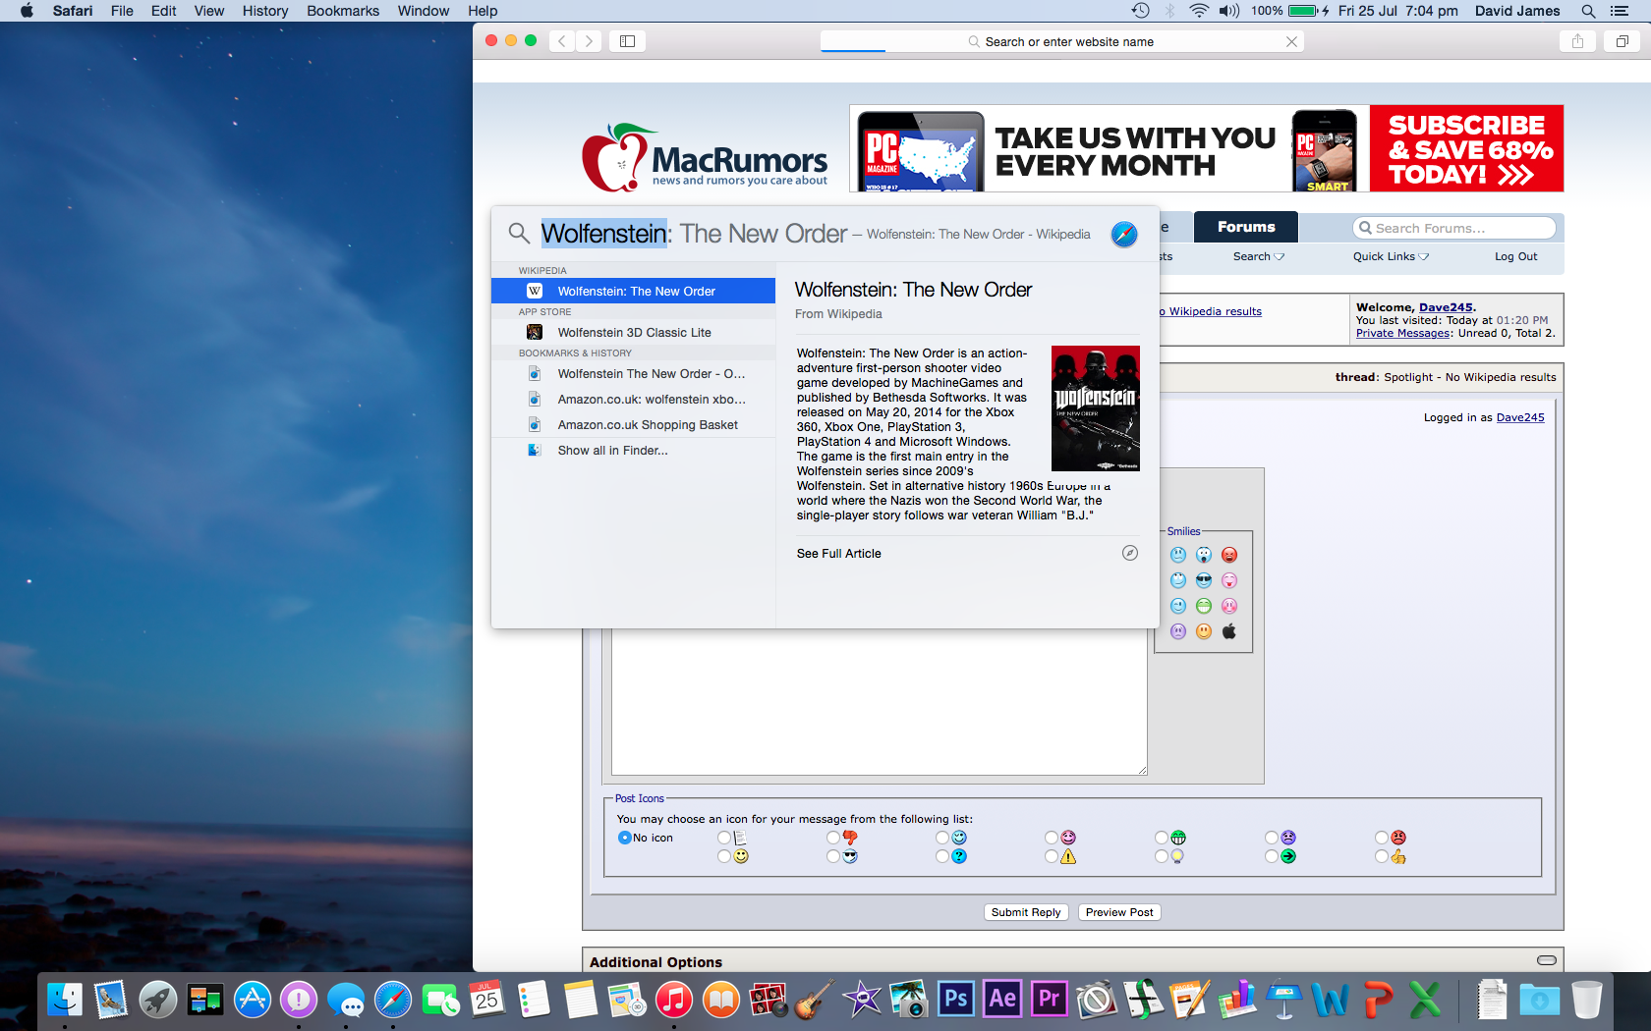Screen dimensions: 1651x1031
Task: Show all tabs button in Safari
Action: (x=1623, y=41)
